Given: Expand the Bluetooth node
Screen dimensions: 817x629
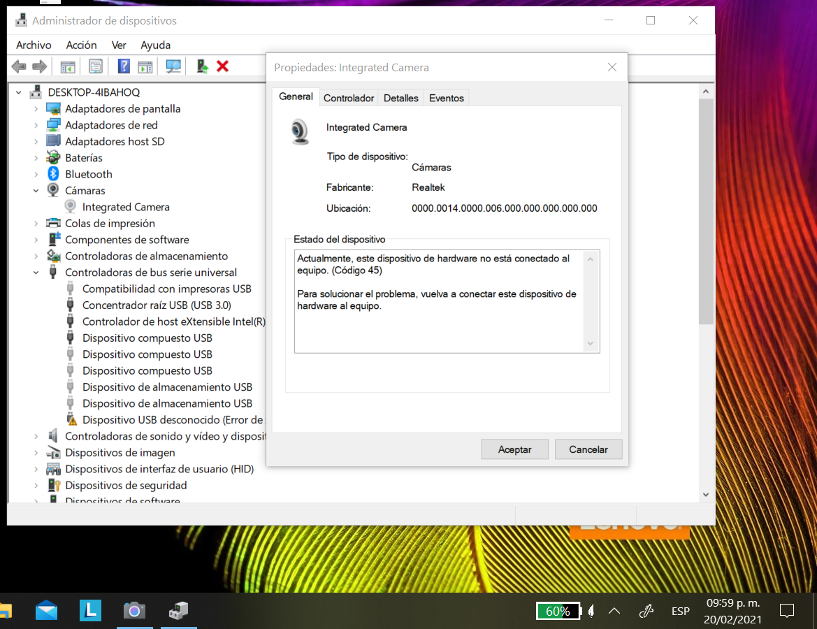Looking at the screenshot, I should (36, 174).
